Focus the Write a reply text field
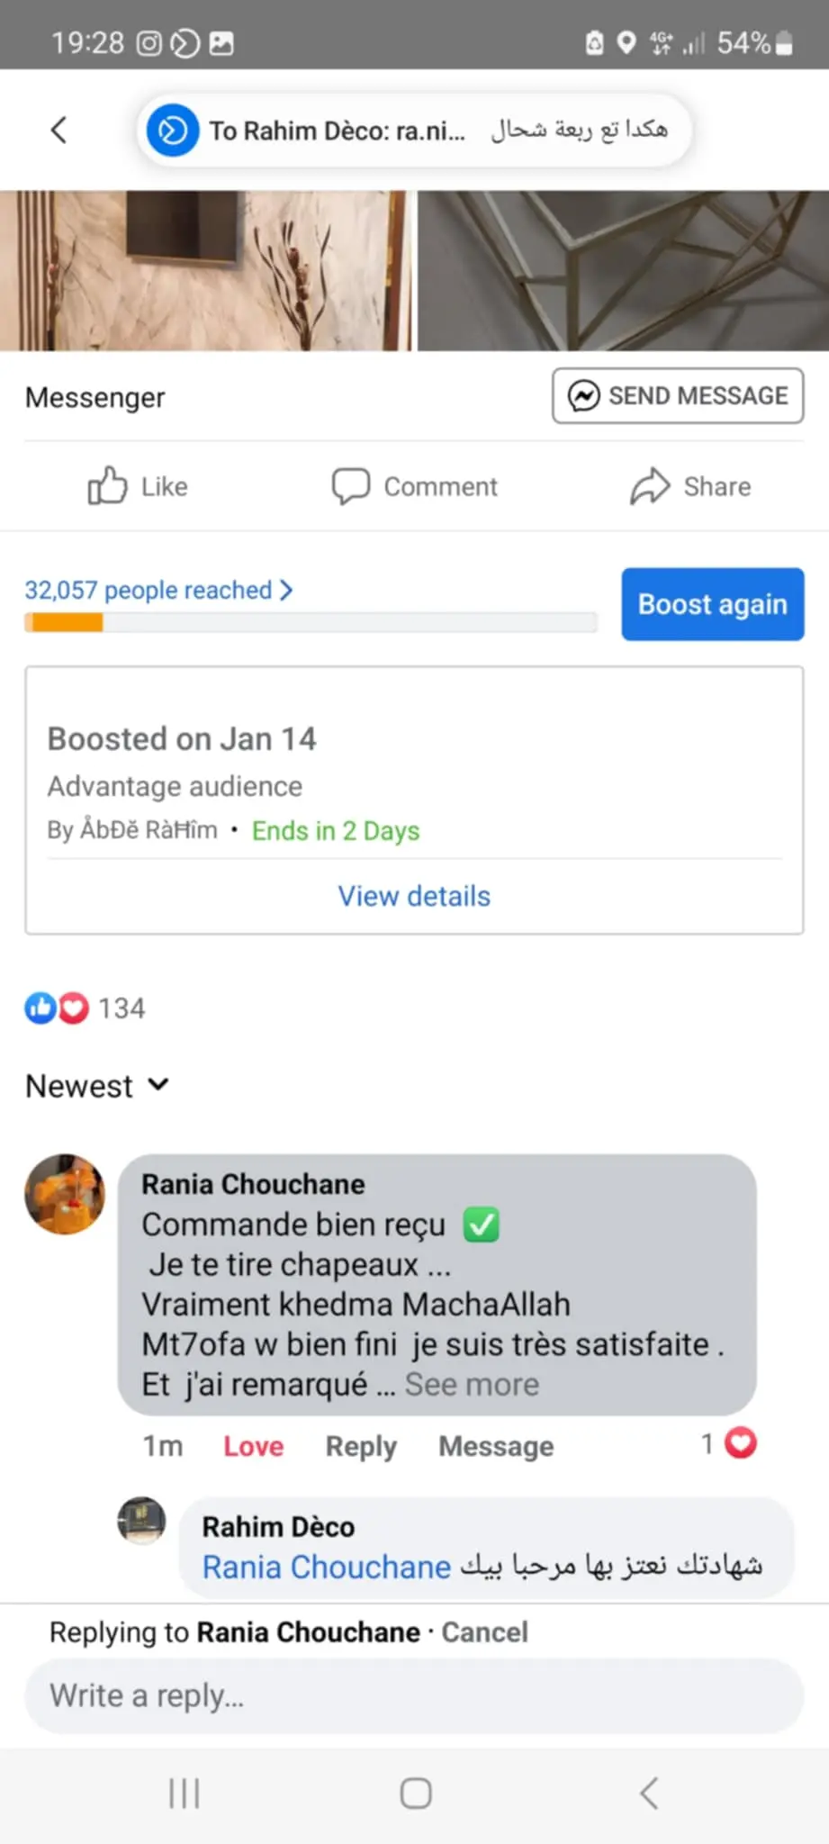 (x=414, y=1696)
